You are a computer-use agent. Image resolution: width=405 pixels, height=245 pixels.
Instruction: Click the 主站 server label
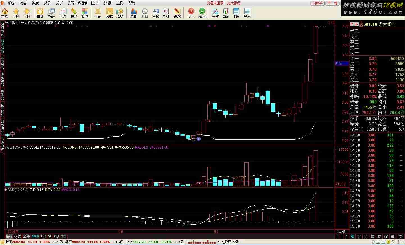96,3
